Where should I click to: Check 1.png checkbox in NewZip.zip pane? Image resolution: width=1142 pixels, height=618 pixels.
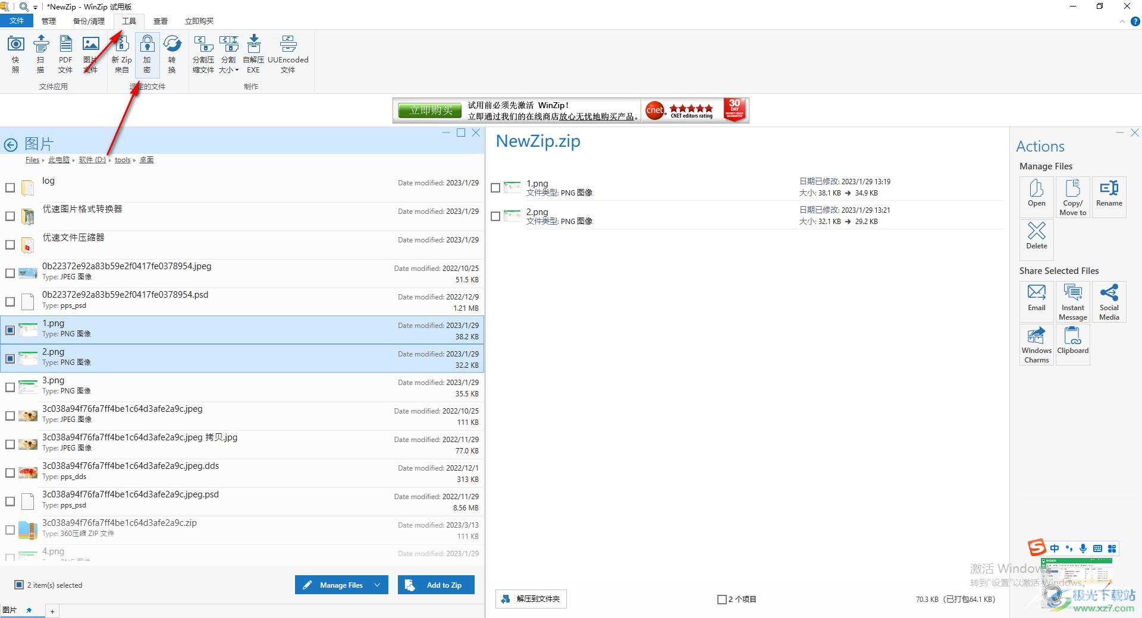click(x=495, y=188)
